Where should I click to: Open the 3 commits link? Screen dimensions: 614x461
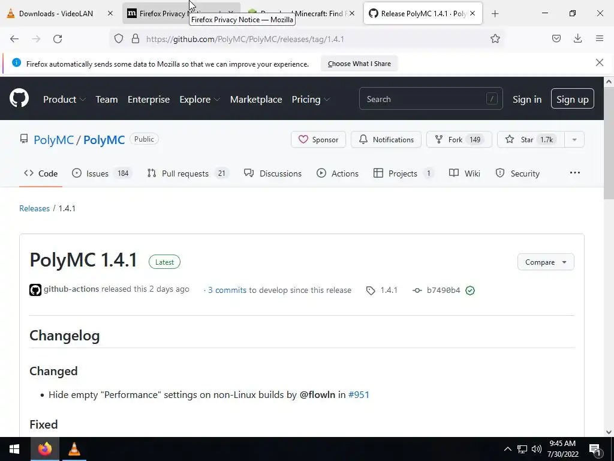tap(227, 290)
